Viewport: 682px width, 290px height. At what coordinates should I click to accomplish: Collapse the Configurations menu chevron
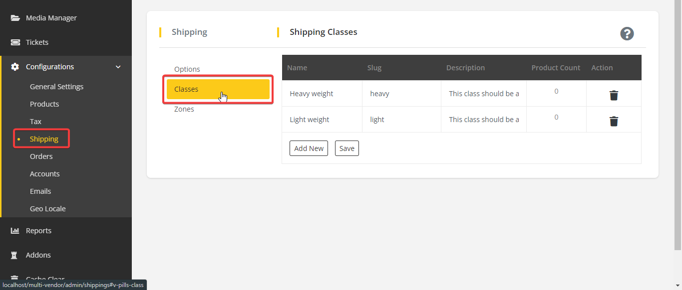118,67
